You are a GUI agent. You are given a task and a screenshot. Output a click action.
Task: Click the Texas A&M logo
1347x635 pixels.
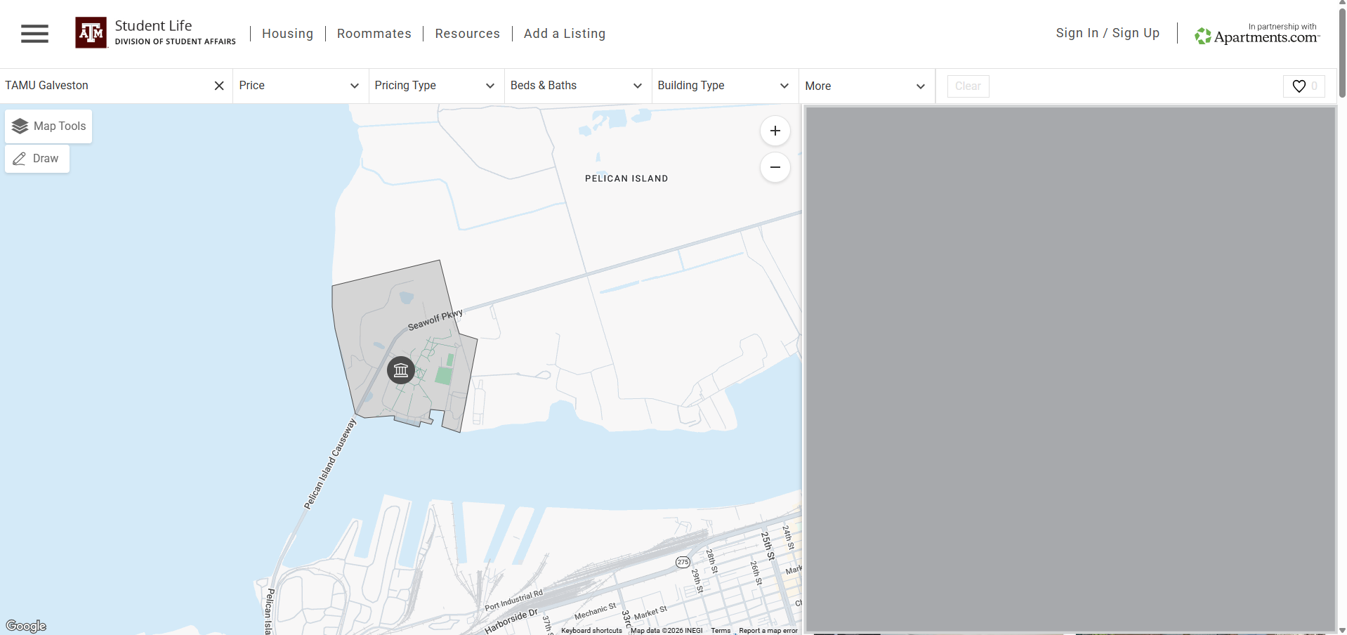click(x=90, y=32)
